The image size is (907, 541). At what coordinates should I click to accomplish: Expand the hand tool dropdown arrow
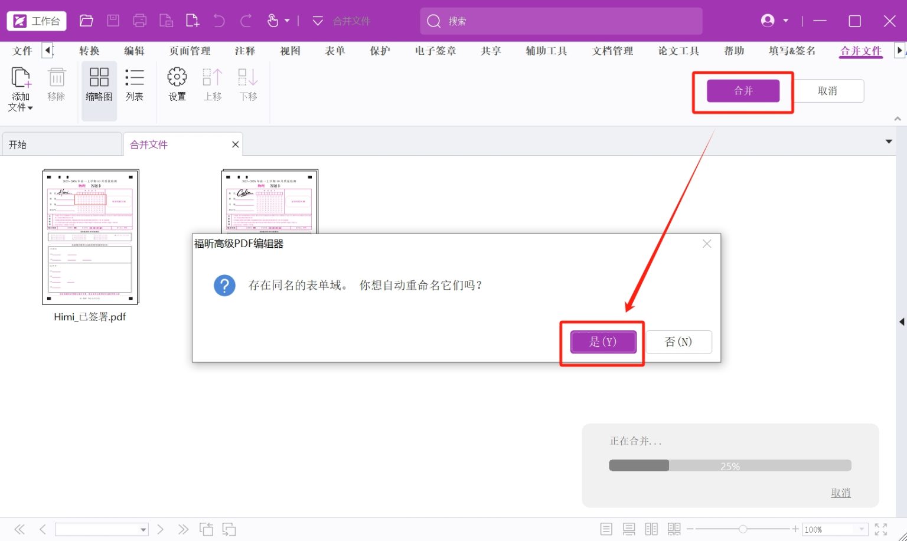click(287, 21)
